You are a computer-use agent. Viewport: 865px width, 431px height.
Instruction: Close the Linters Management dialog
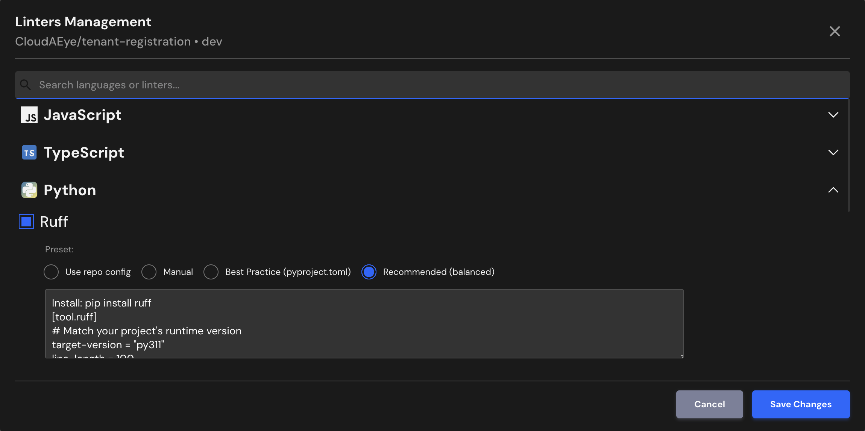coord(835,31)
